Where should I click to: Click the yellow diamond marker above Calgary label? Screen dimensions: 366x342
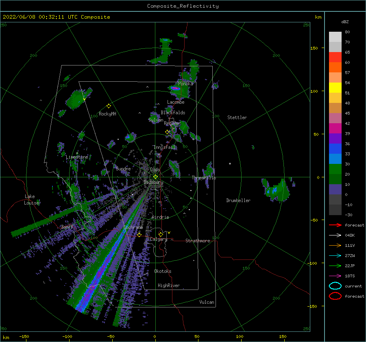(x=161, y=234)
